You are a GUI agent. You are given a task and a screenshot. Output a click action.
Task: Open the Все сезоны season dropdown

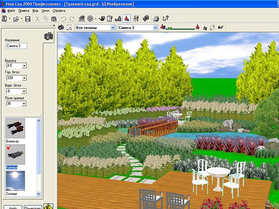[x=95, y=28]
